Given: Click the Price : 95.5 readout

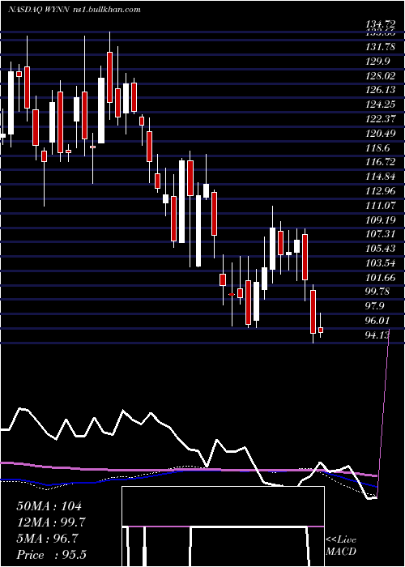Looking at the screenshot, I should point(51,554).
